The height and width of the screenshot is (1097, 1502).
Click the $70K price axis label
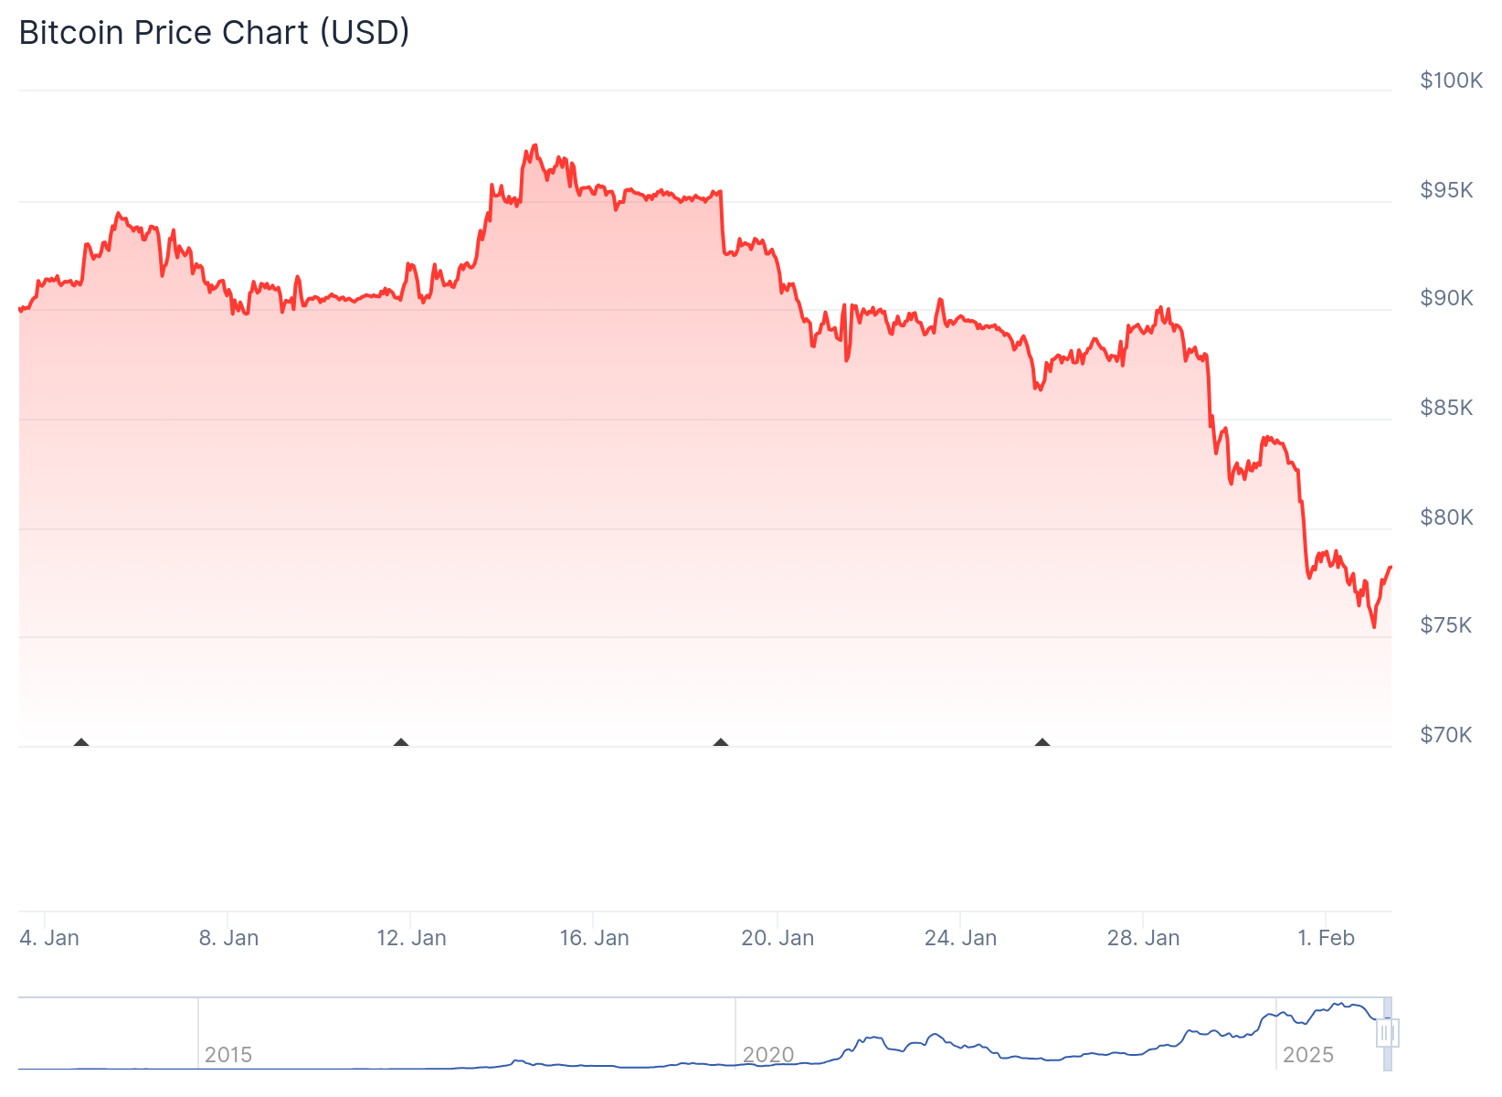[x=1446, y=735]
